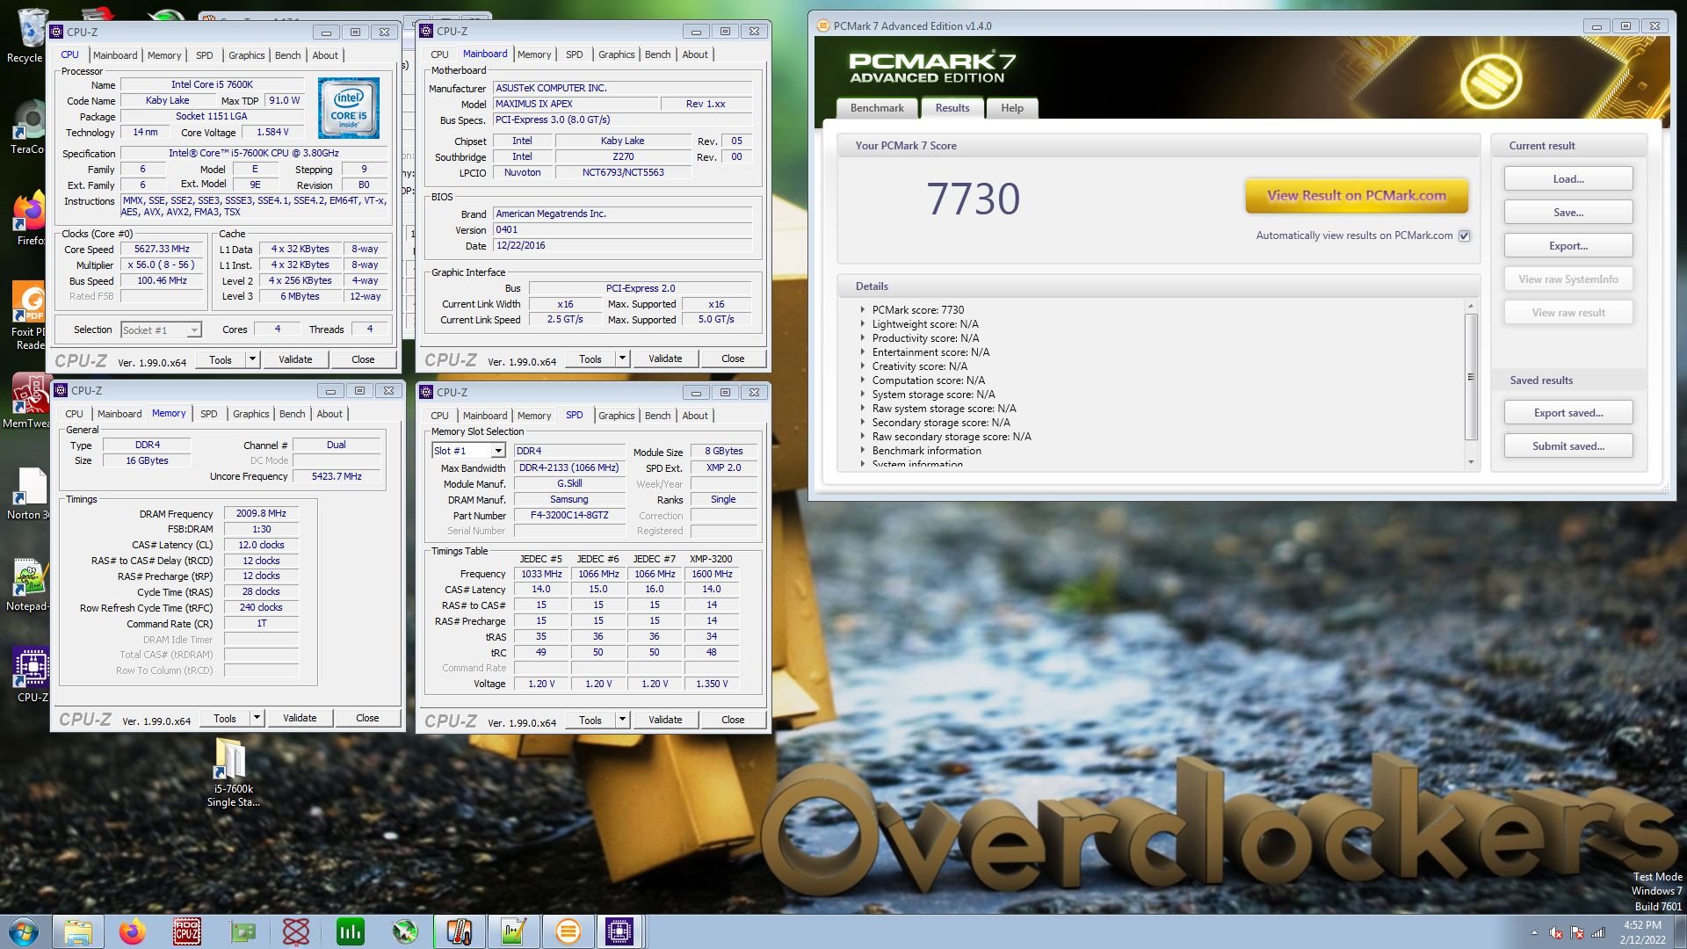
Task: Open Graphics tab in Mainboard window
Action: point(616,54)
